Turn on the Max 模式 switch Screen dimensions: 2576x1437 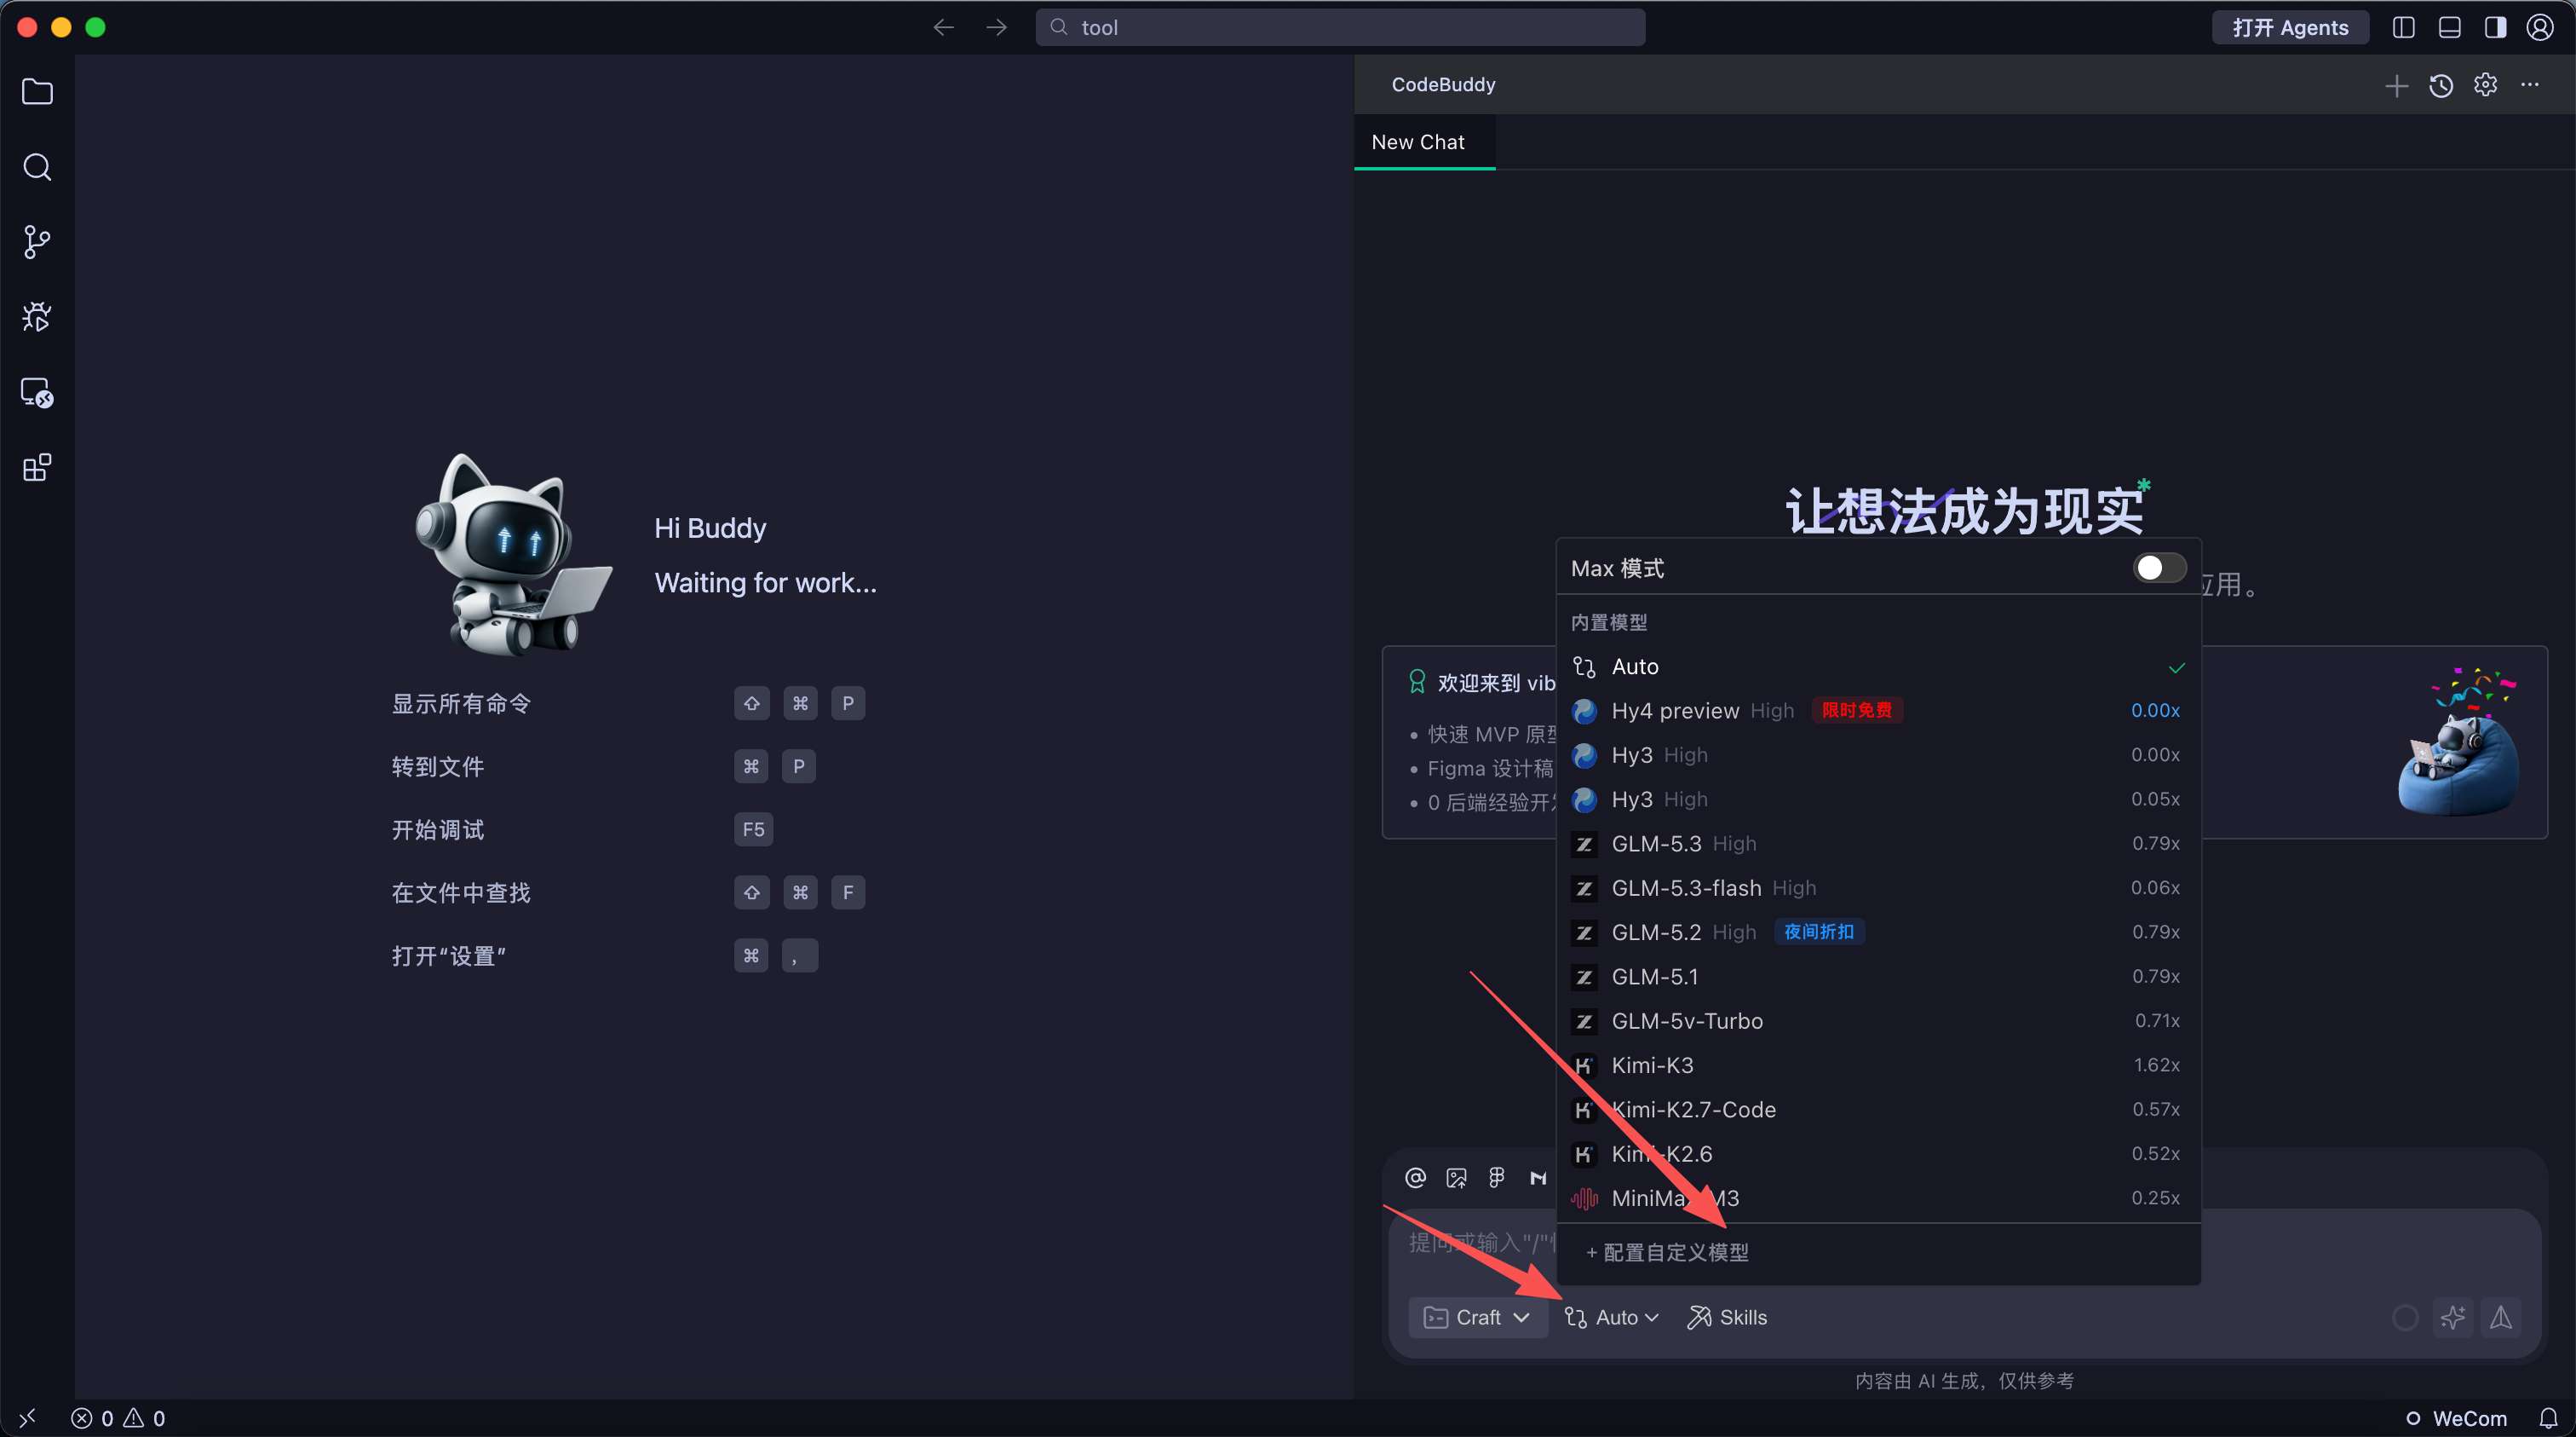pyautogui.click(x=2159, y=568)
